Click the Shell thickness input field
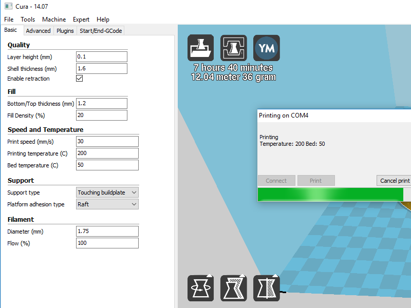This screenshot has height=308, width=411. [102, 68]
